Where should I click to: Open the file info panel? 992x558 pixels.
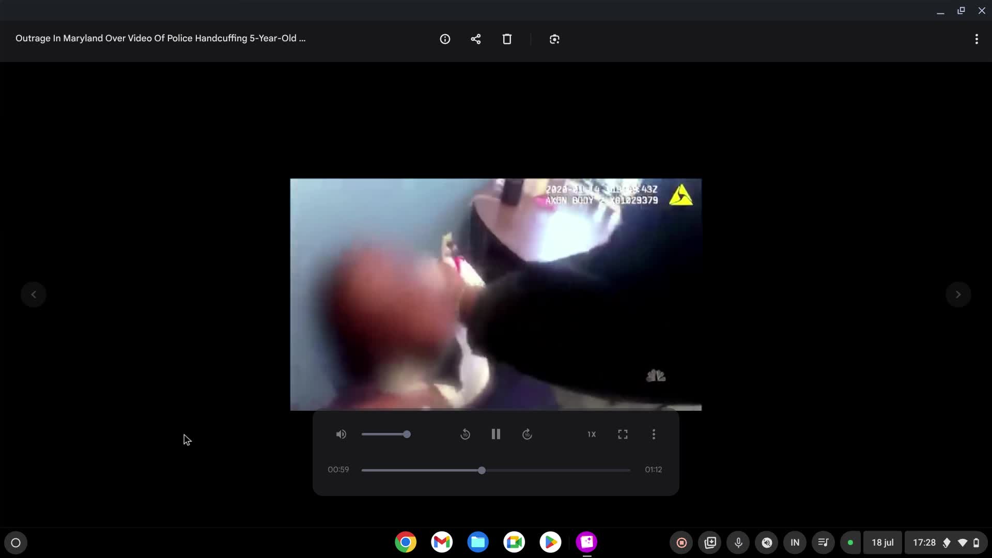pyautogui.click(x=445, y=39)
